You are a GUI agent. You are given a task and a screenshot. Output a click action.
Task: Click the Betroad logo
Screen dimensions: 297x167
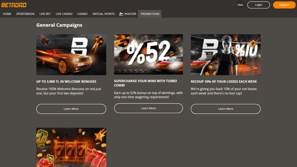click(14, 5)
